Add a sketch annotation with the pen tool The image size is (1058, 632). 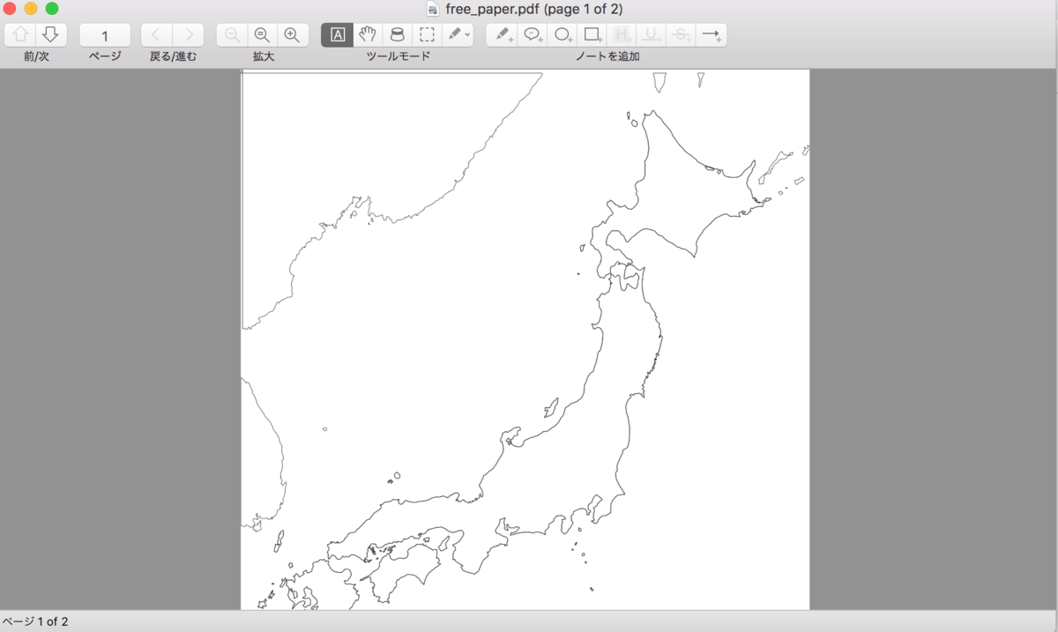pyautogui.click(x=501, y=34)
